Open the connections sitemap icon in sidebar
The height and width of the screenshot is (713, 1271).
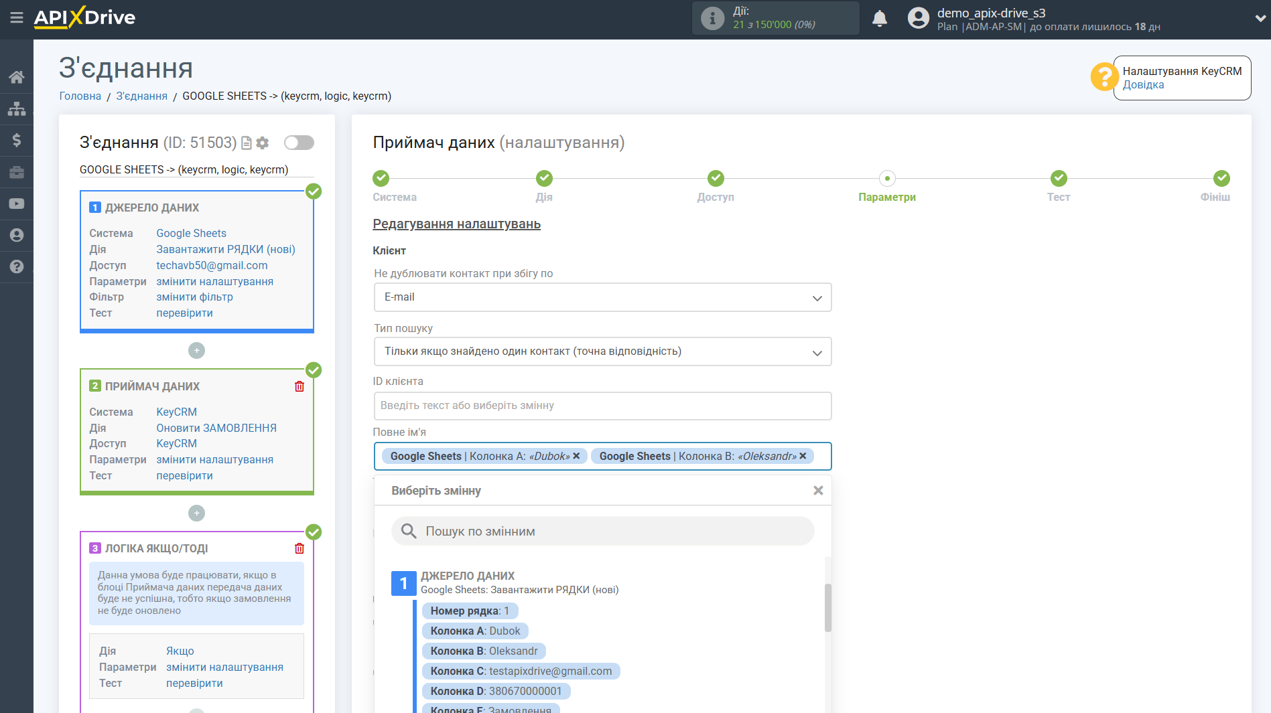[x=17, y=108]
